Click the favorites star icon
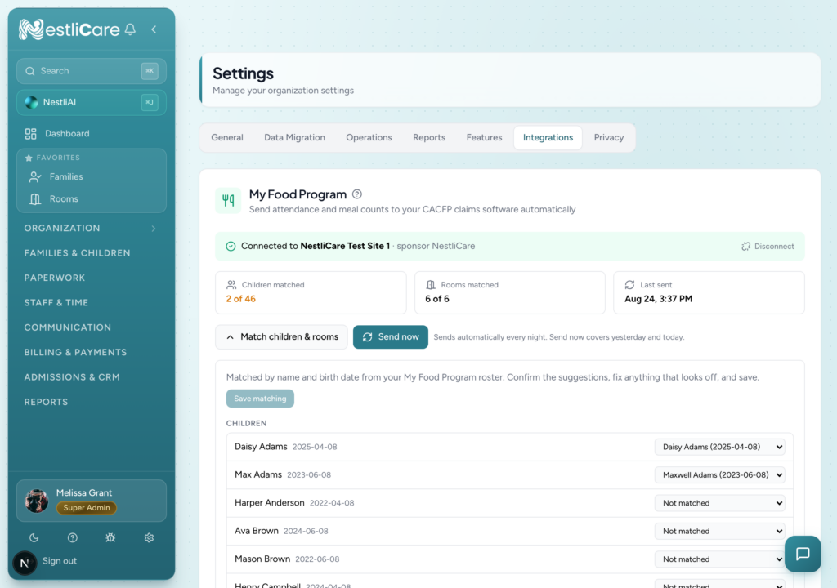837x588 pixels. pyautogui.click(x=29, y=158)
